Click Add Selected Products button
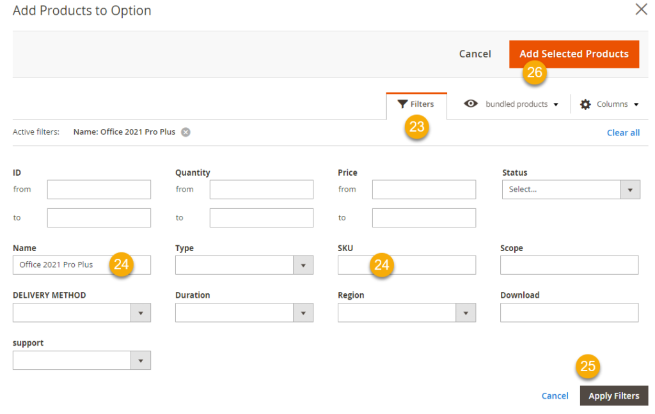 (574, 54)
